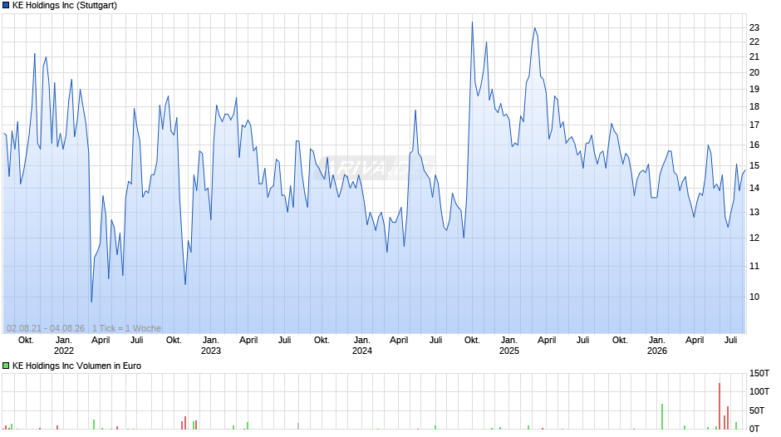Click the volume axis label 0T

pyautogui.click(x=754, y=429)
